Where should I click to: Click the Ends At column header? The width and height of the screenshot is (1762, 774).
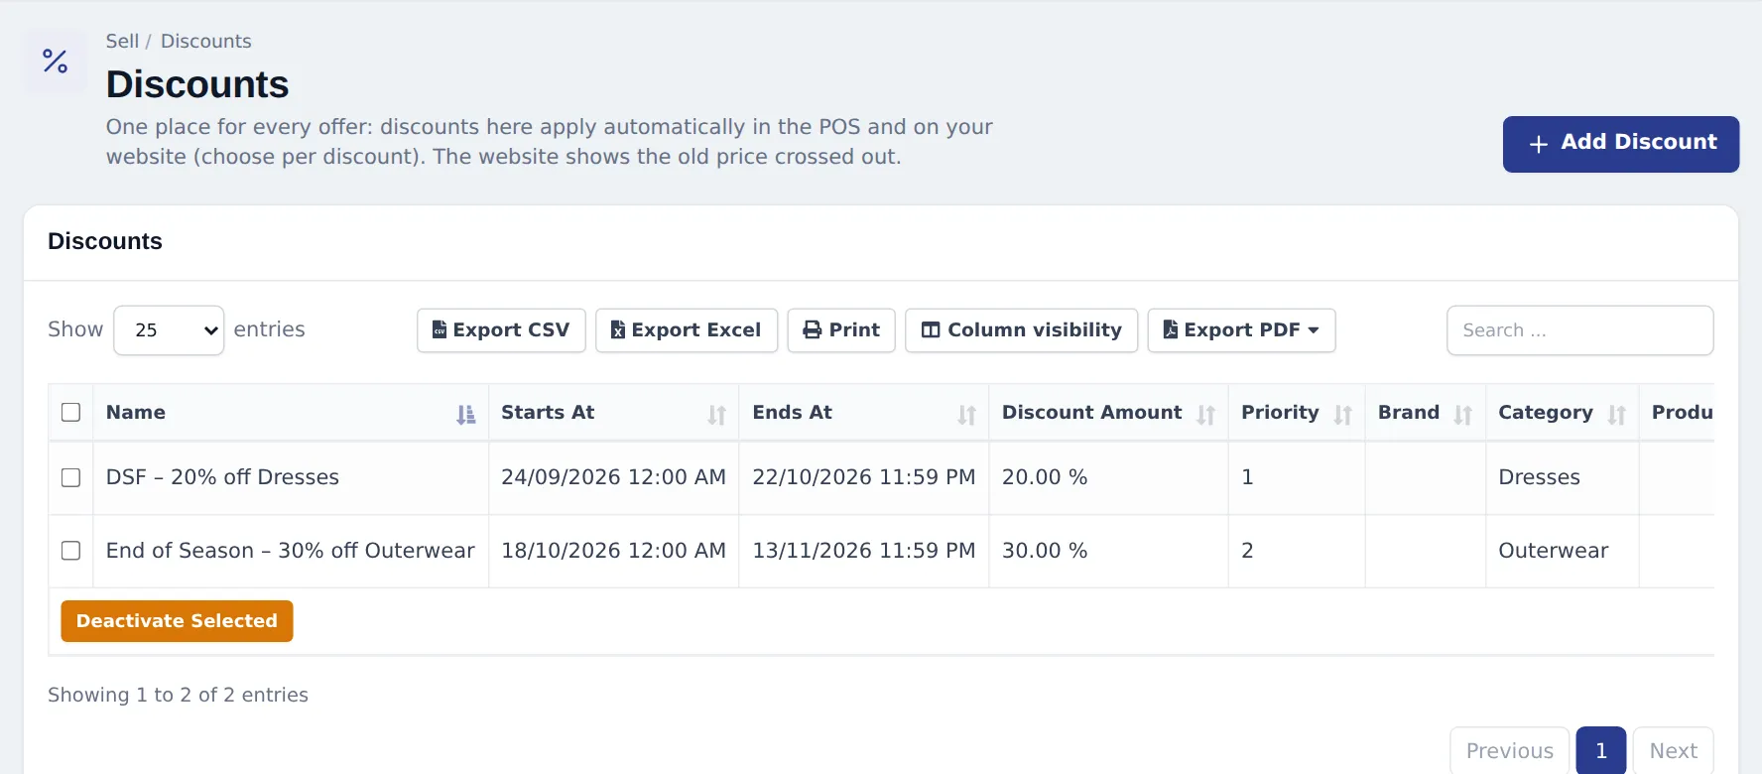coord(864,413)
